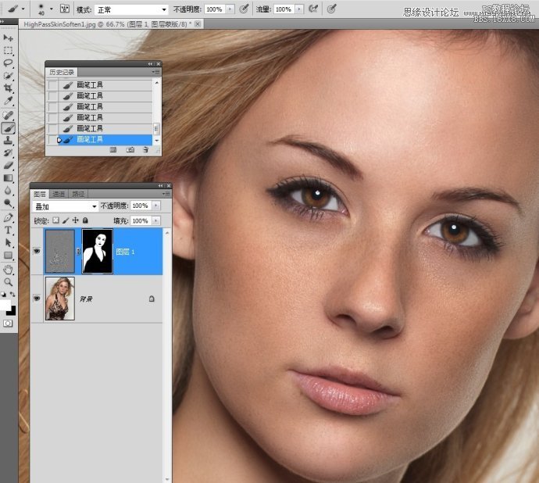This screenshot has height=483, width=539.
Task: Switch to the 路径 tab
Action: pos(78,194)
